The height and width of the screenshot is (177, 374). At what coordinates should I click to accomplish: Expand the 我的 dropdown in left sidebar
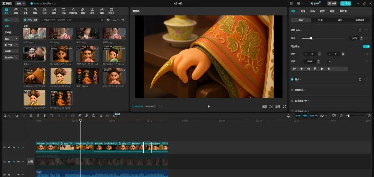11,39
